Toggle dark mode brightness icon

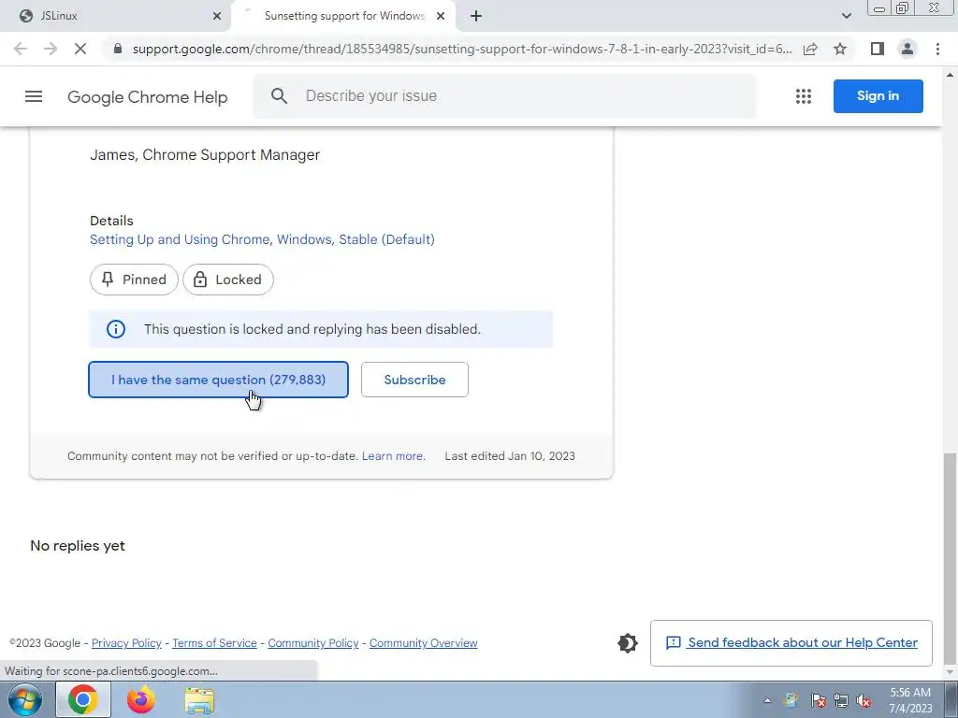tap(628, 643)
